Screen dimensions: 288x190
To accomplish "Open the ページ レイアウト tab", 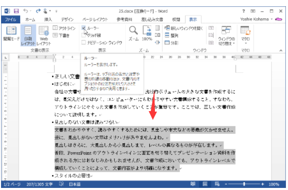I will pos(95,19).
